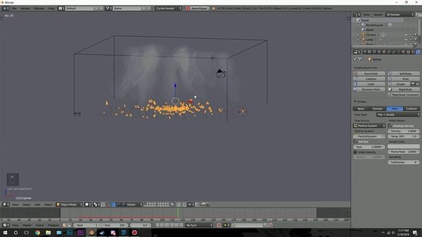
Task: Open the 3D viewport Object menu
Action: tap(48, 205)
